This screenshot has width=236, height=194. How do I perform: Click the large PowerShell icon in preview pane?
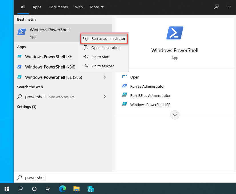coord(175,33)
